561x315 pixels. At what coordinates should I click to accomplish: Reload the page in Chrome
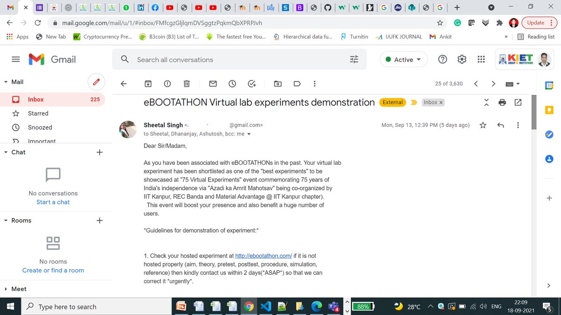coord(38,22)
